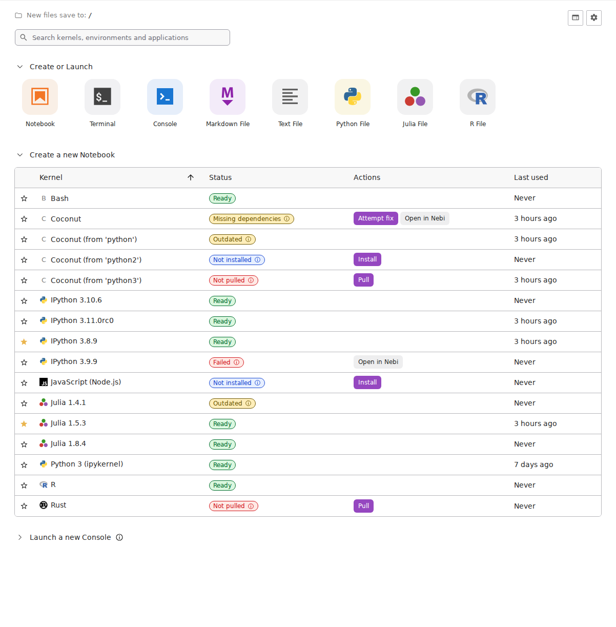Pull the Coconut (from 'python3') kernel
Screen dimensions: 616x627
tap(363, 280)
